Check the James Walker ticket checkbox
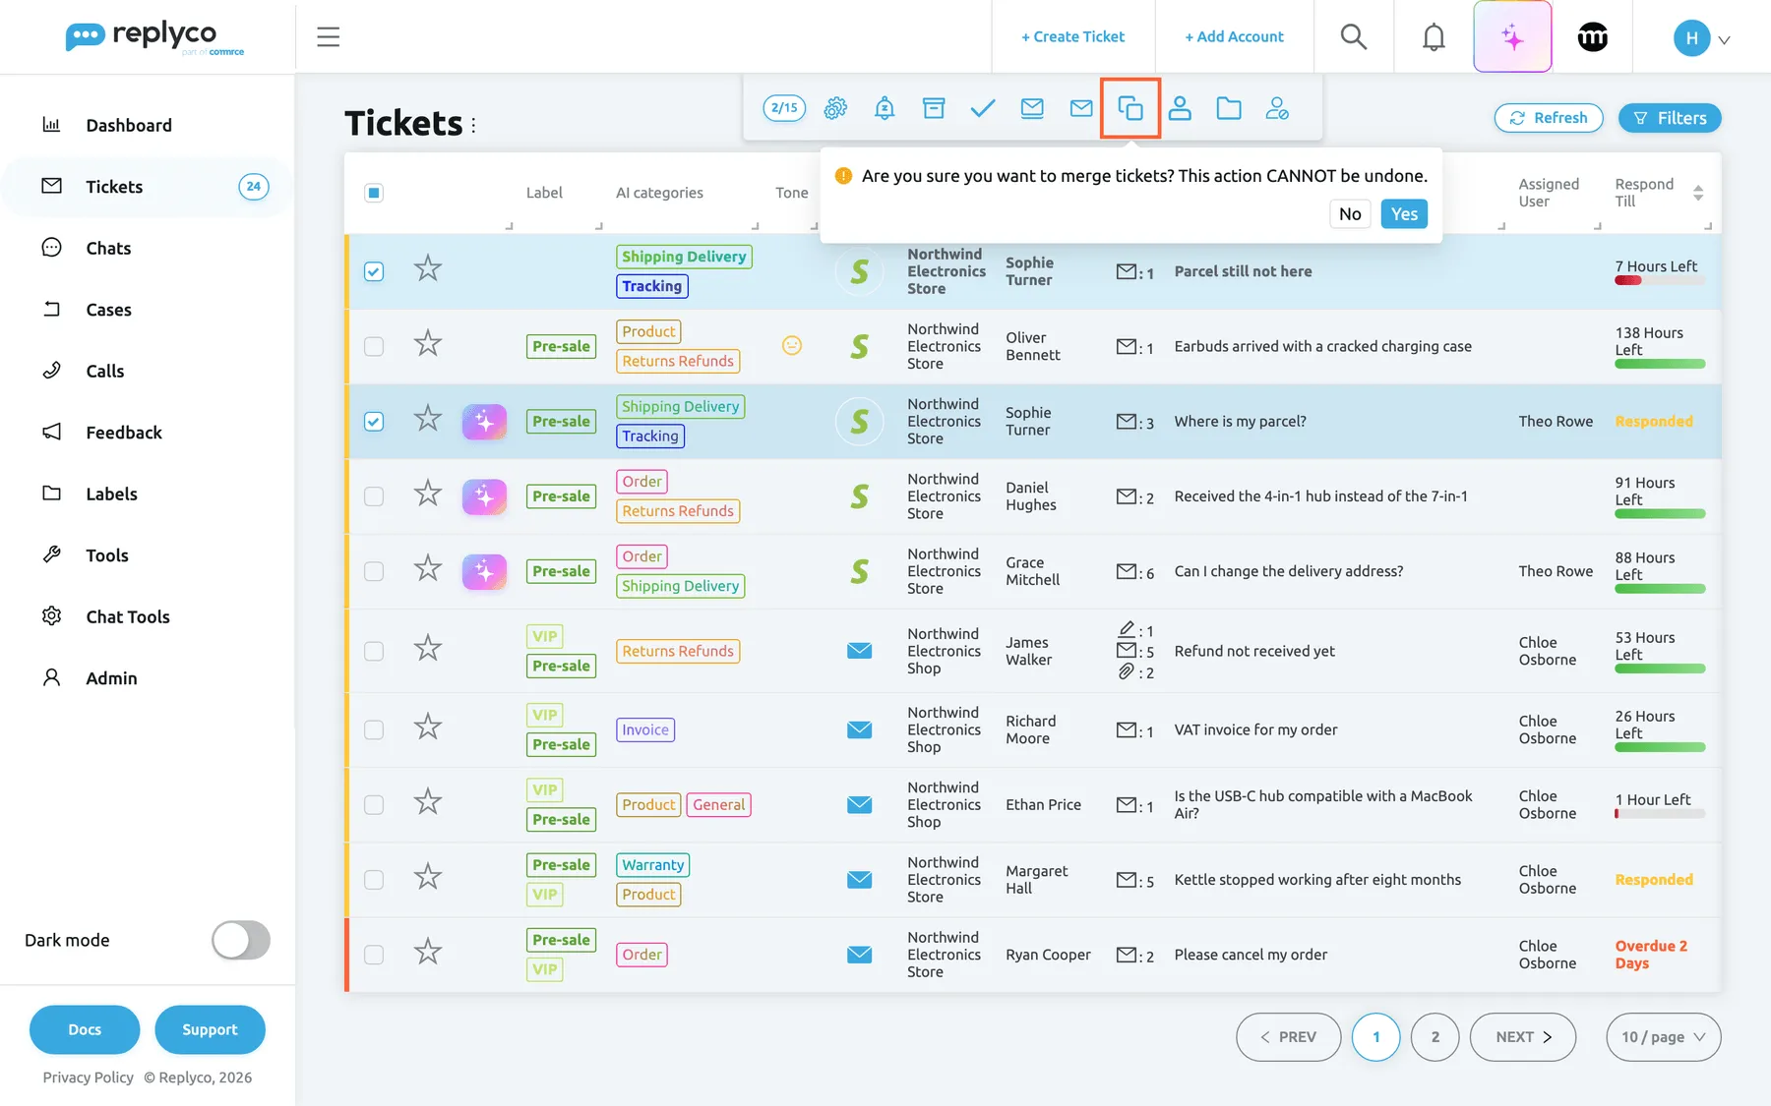The height and width of the screenshot is (1106, 1771). (x=374, y=651)
